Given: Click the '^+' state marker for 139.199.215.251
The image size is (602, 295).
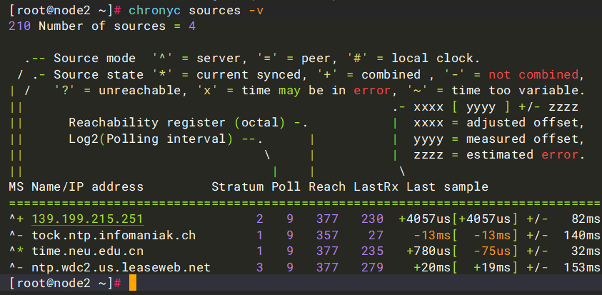Looking at the screenshot, I should (16, 219).
